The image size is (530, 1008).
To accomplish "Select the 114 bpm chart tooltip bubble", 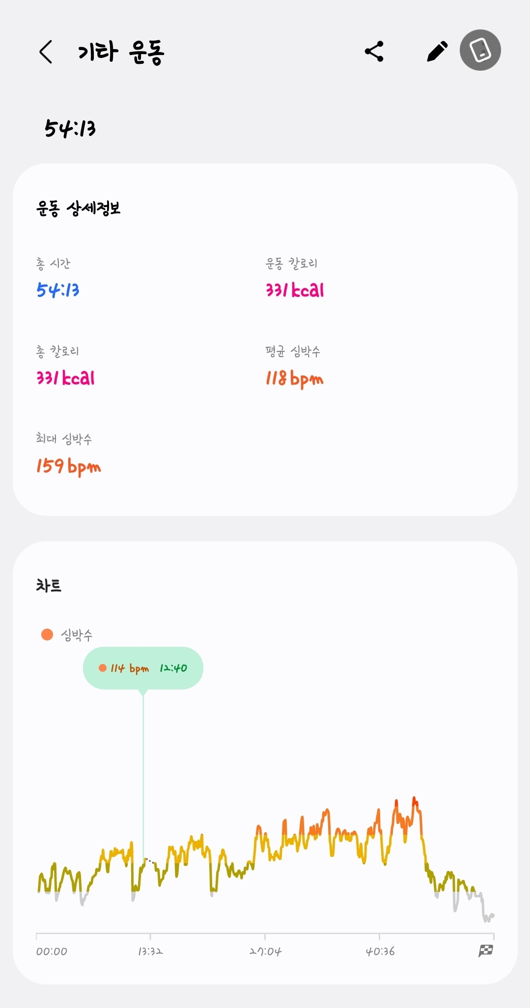I will tap(143, 668).
